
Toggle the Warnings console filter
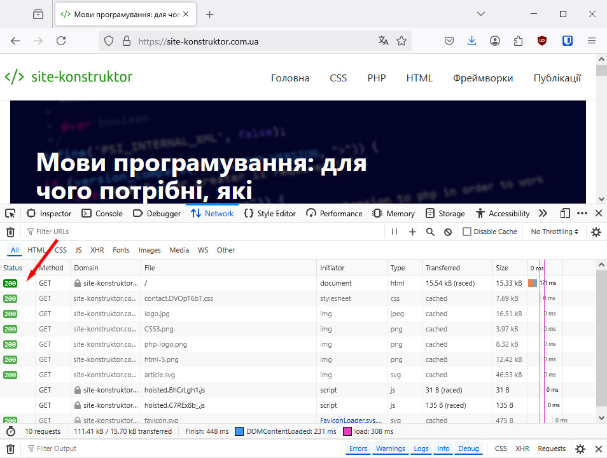pos(391,448)
